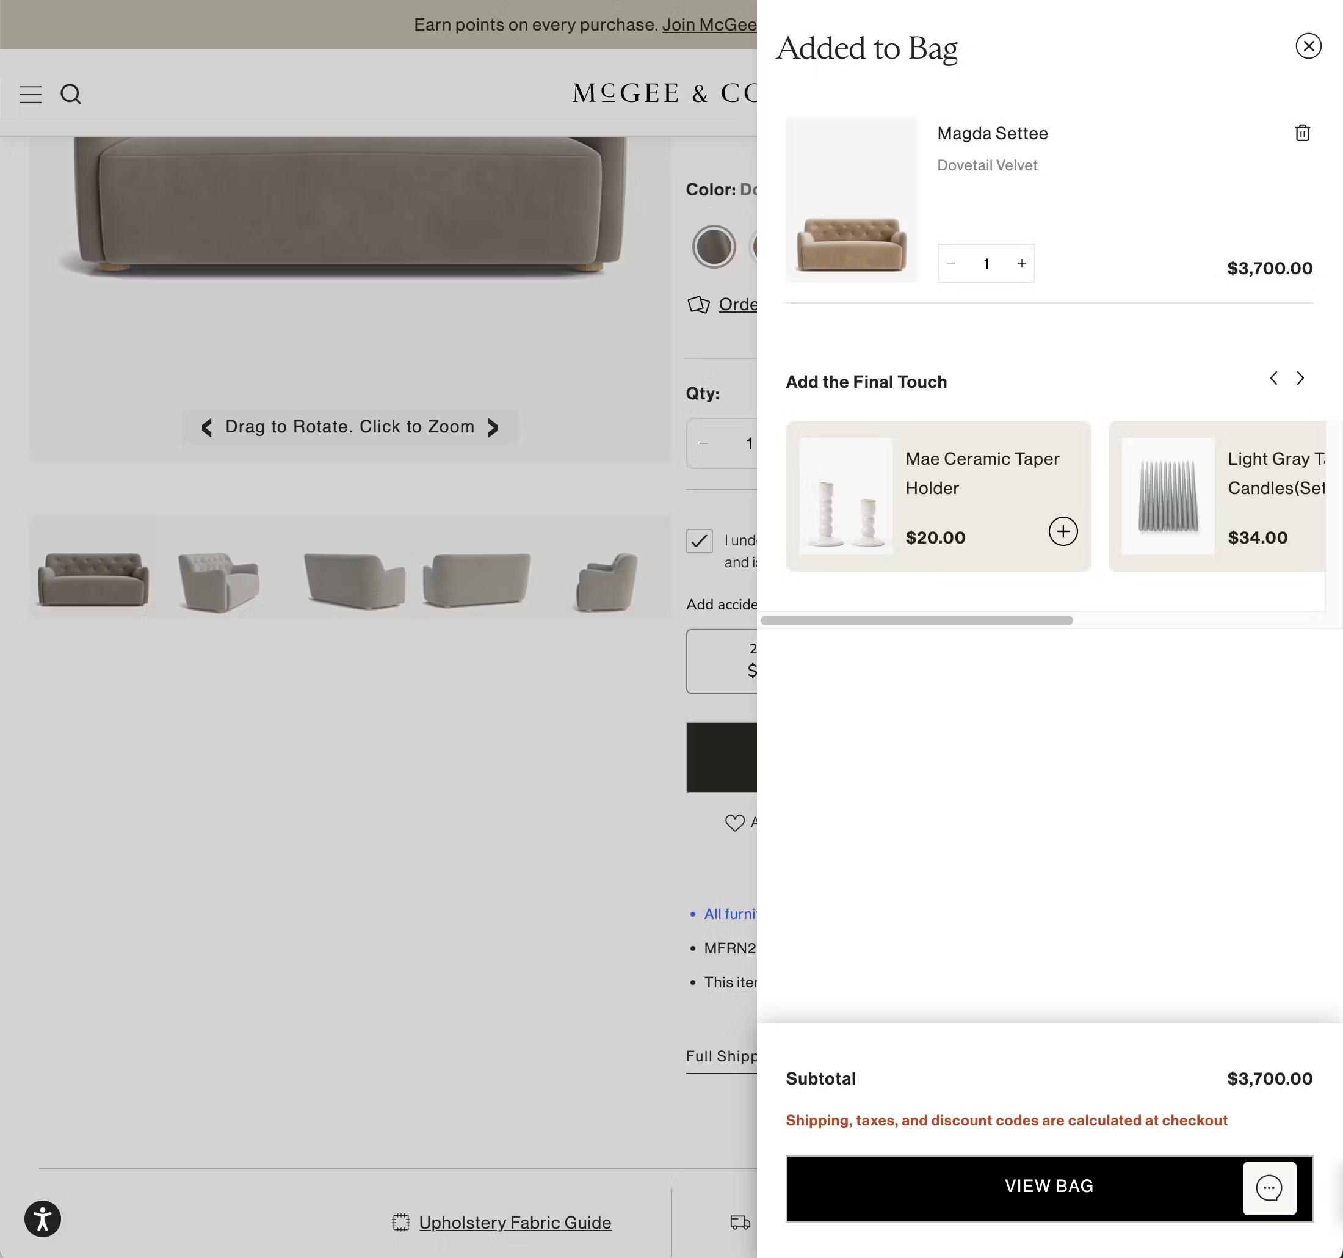
Task: Click VIEW BAG
Action: tap(1049, 1186)
